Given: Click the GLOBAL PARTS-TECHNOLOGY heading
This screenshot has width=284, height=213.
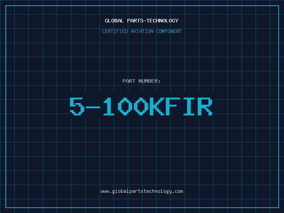Looking at the screenshot, I should [x=142, y=21].
